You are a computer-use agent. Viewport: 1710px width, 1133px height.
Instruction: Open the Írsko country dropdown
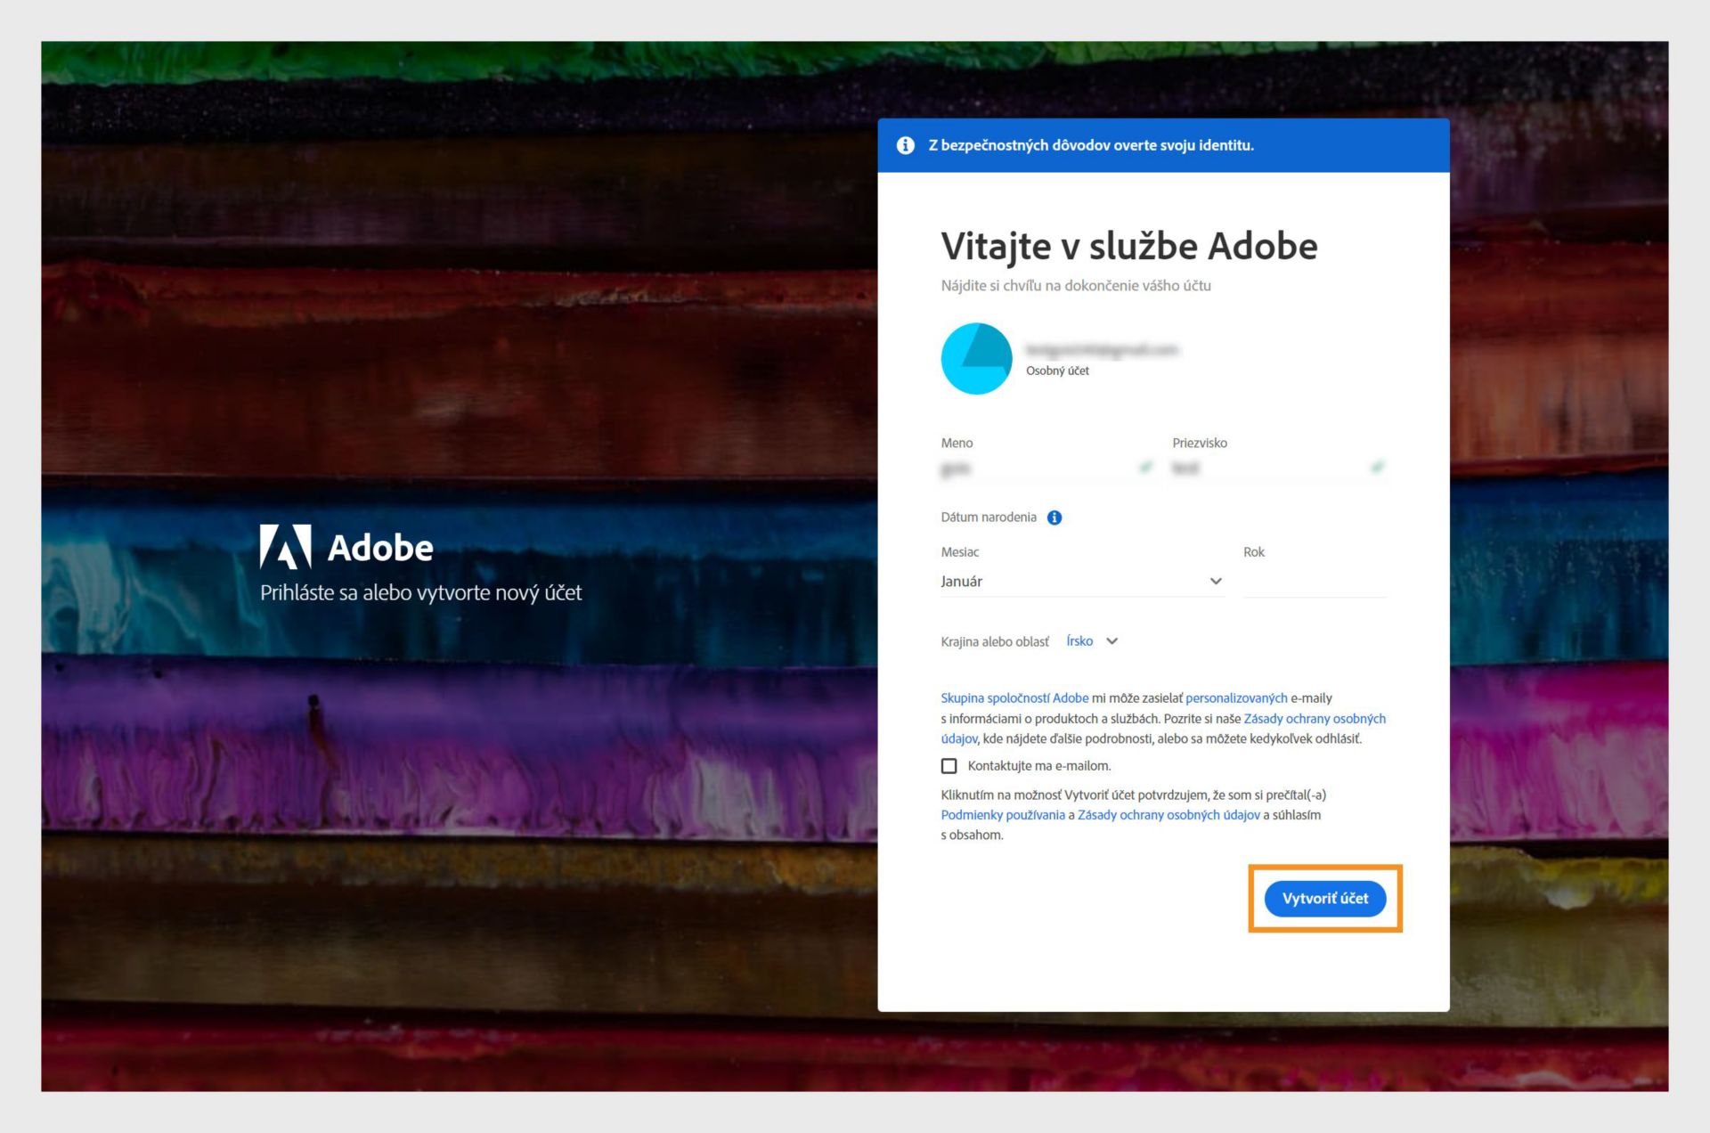pos(1092,641)
